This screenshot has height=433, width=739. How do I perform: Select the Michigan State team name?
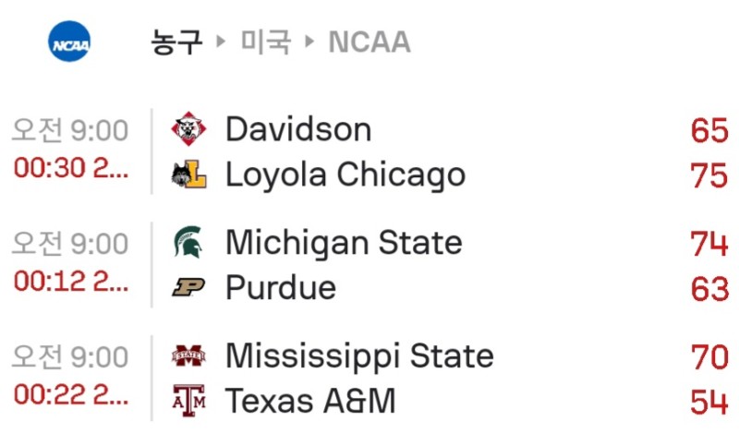(344, 243)
